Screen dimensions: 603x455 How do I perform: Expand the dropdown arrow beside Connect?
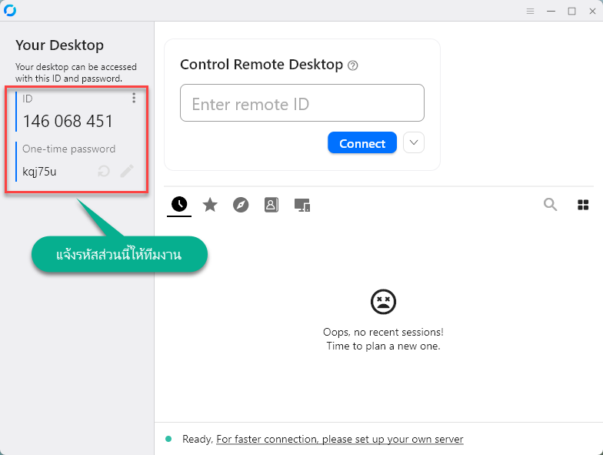(x=414, y=143)
